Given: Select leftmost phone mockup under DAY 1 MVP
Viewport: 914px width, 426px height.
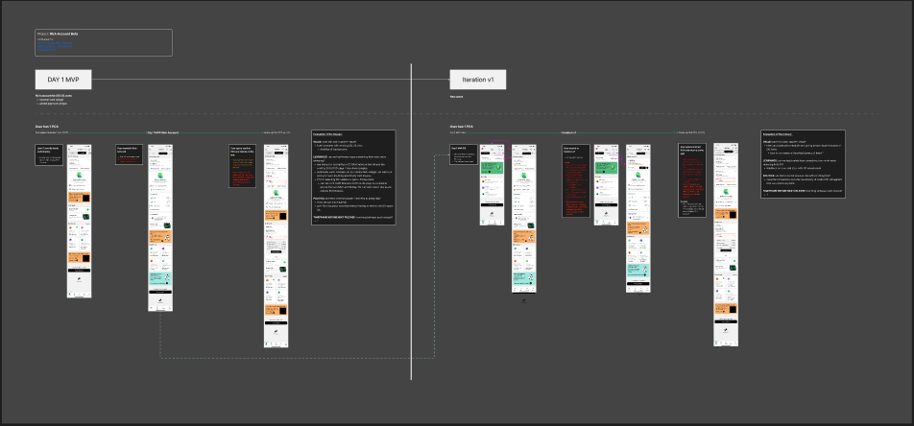Looking at the screenshot, I should 80,221.
